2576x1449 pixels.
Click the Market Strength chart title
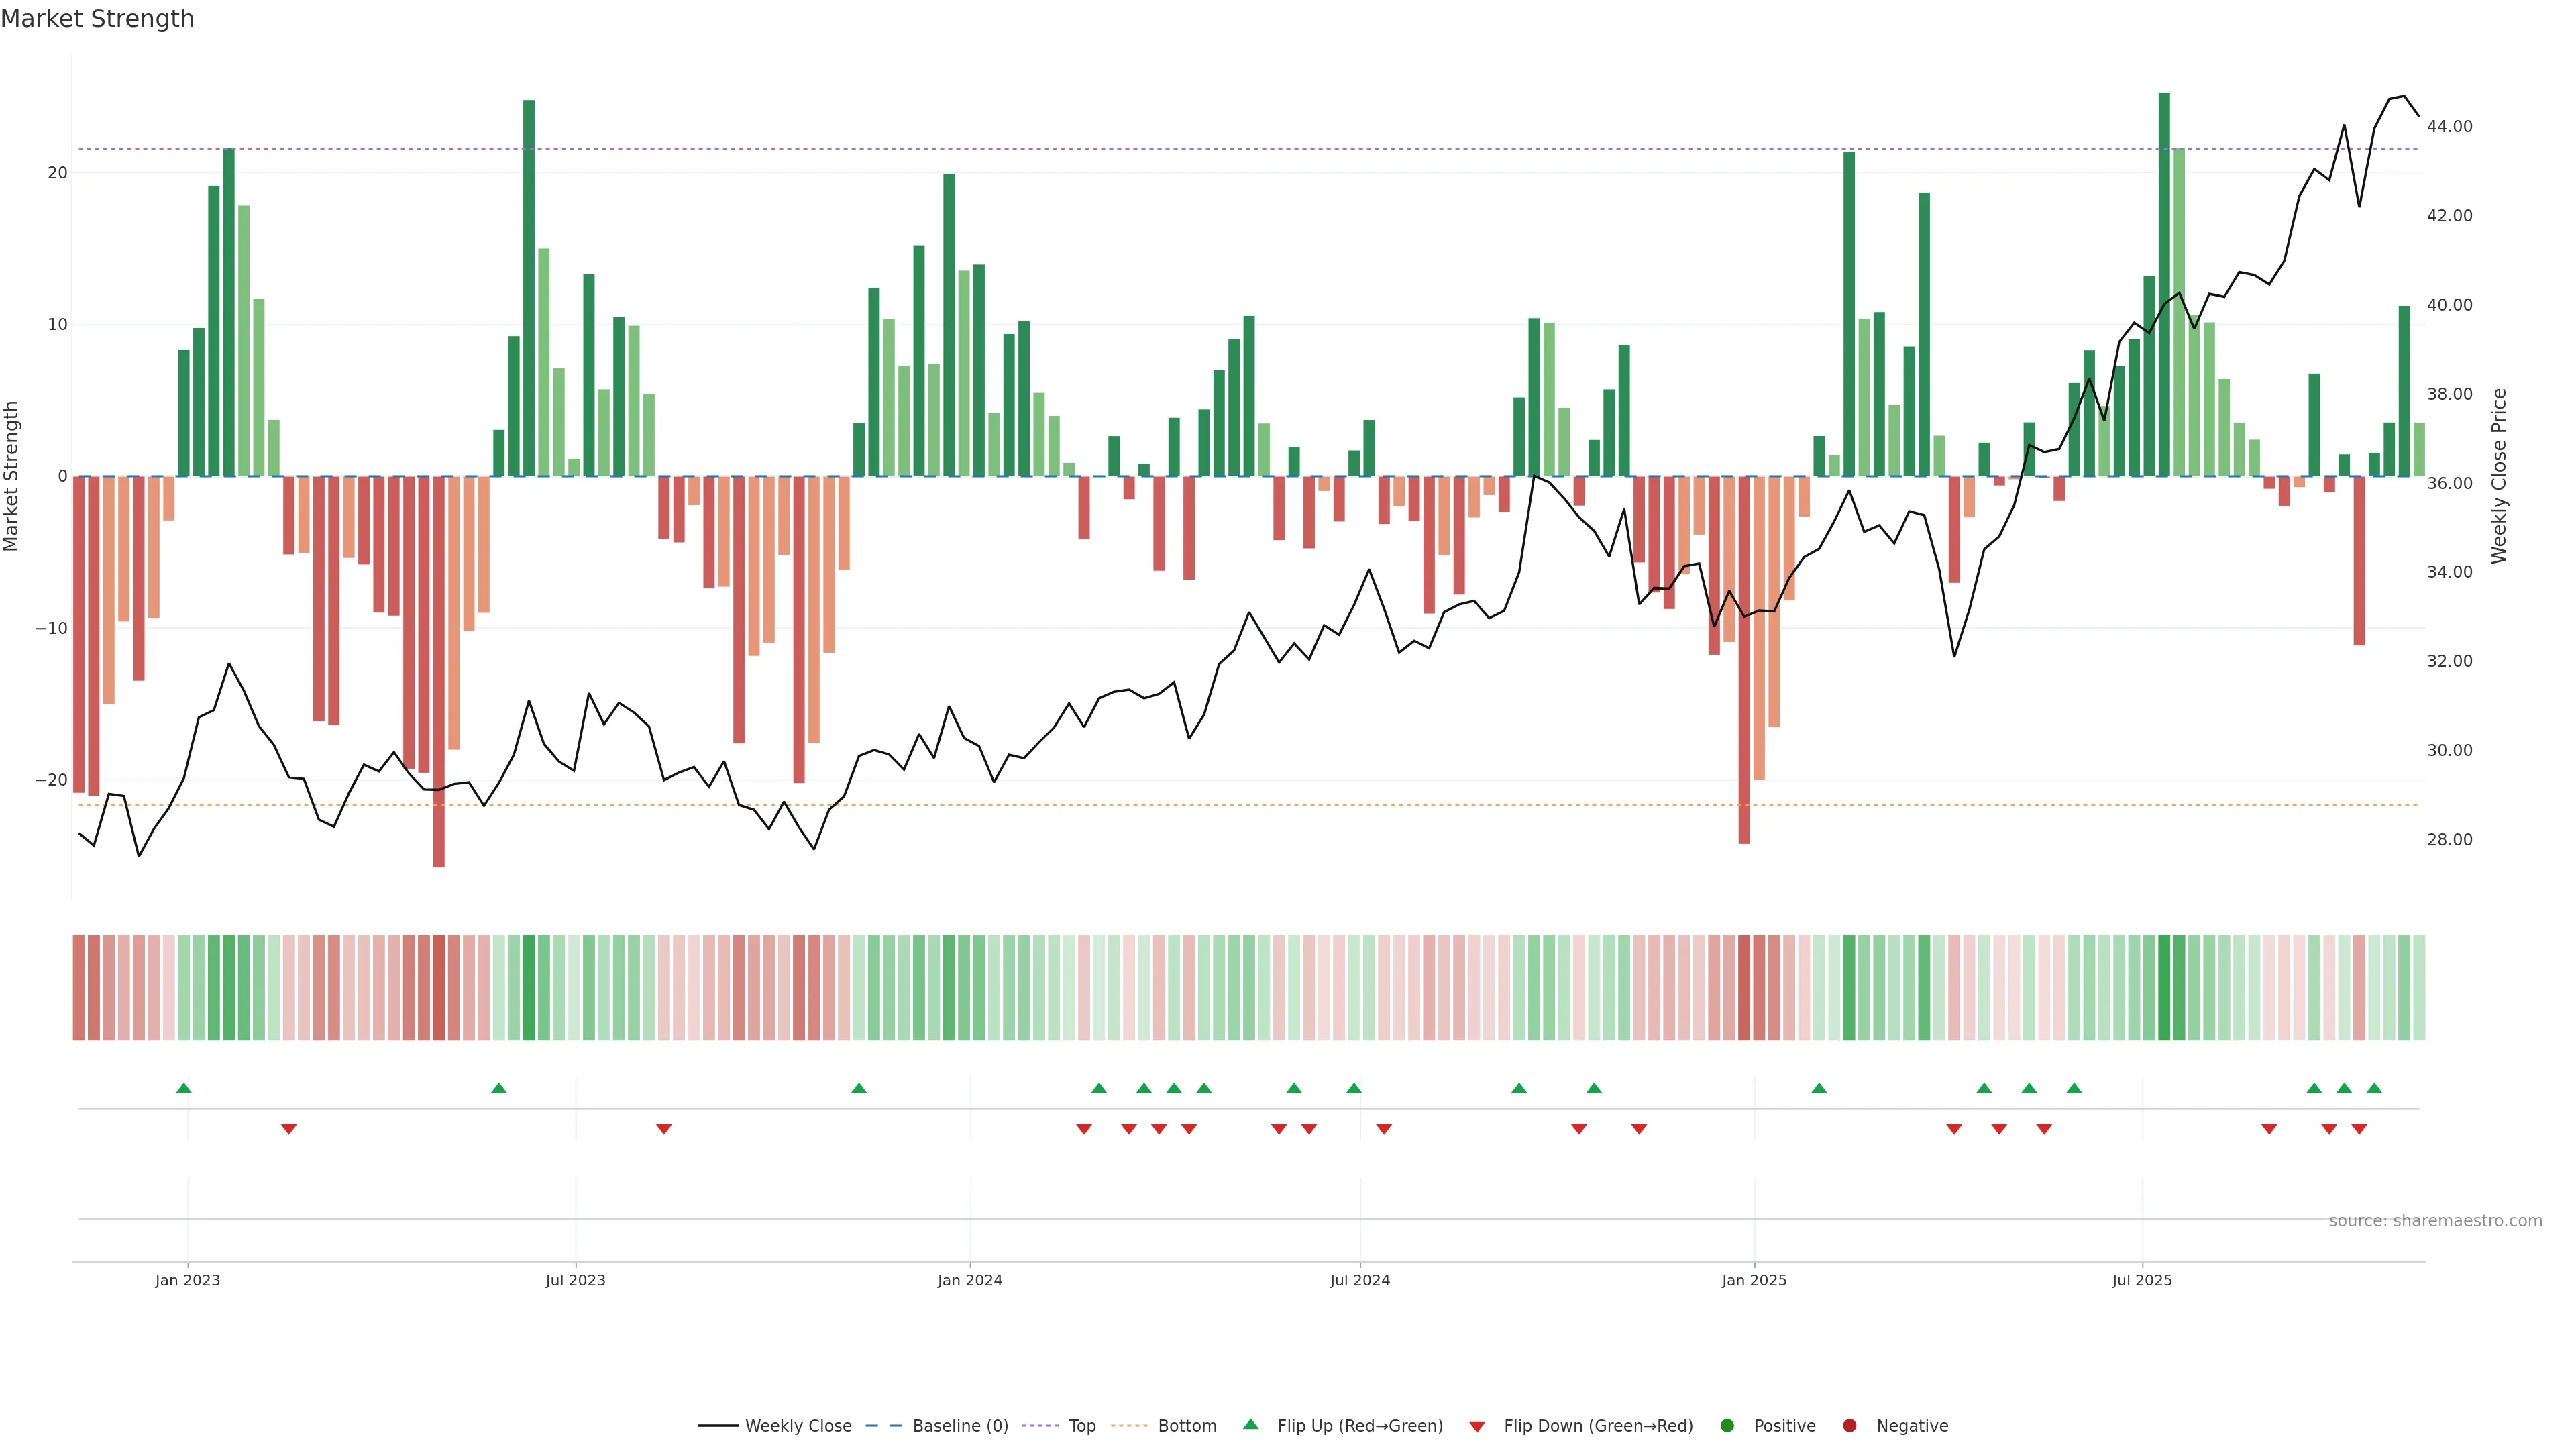tap(97, 19)
